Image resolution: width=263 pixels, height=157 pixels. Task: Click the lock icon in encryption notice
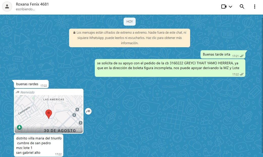(74, 33)
